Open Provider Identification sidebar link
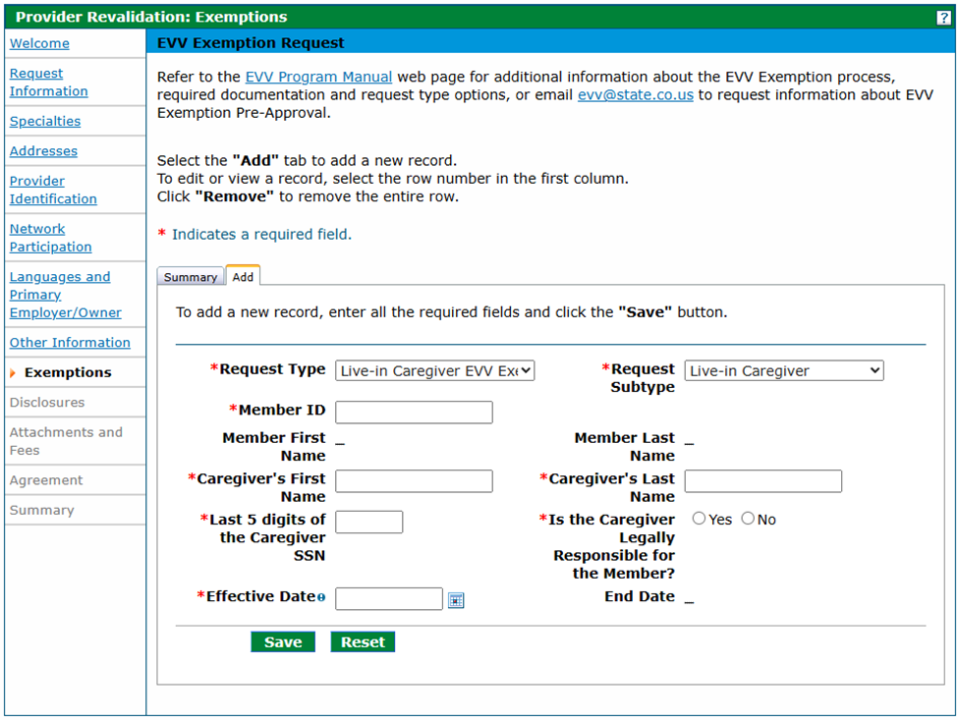This screenshot has height=720, width=958. [52, 190]
